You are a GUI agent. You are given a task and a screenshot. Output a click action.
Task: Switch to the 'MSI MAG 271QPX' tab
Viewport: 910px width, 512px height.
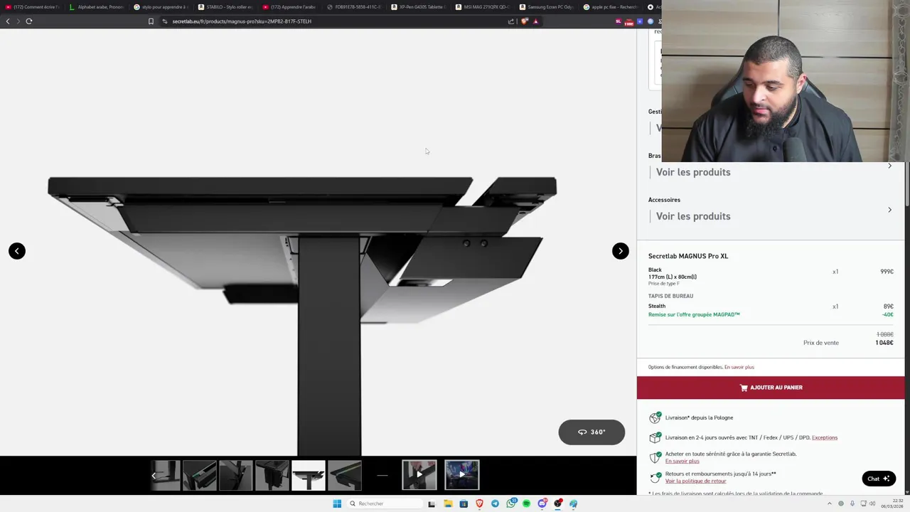[483, 7]
